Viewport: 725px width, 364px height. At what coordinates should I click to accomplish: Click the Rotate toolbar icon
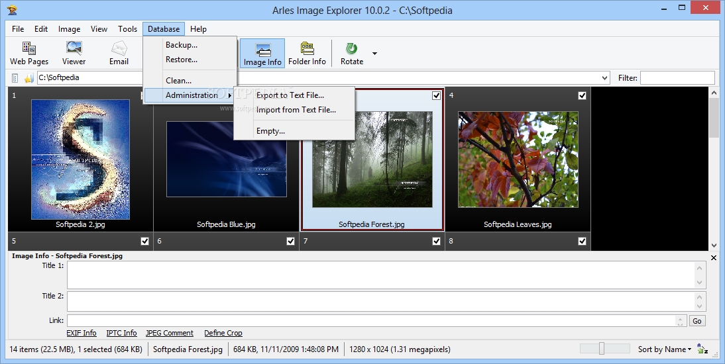(352, 53)
